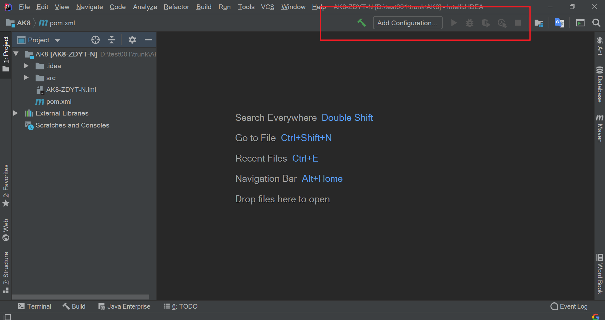Open the Ant side tab

(600, 46)
